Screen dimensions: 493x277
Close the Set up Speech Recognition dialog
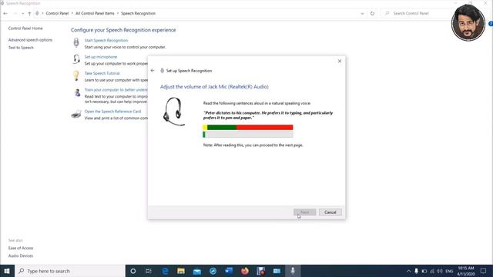[x=340, y=61]
